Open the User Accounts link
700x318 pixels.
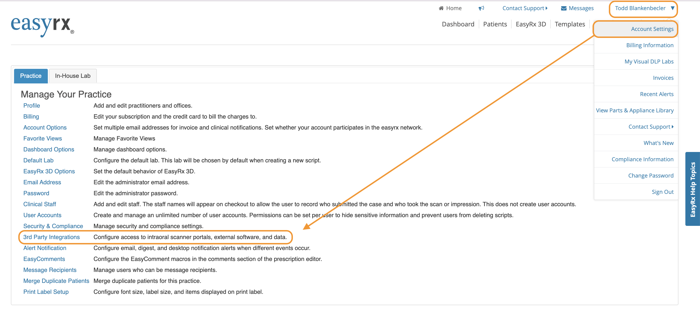42,215
